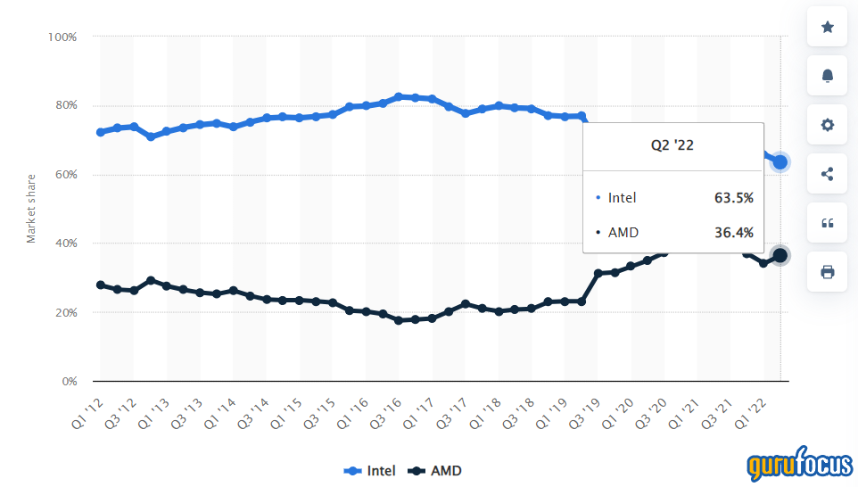Click the Intel 63.5% tooltip row
858x487 pixels.
(672, 198)
